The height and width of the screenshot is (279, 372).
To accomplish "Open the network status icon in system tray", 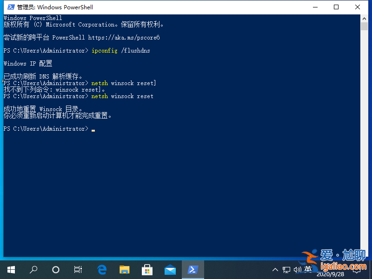I will [287, 269].
